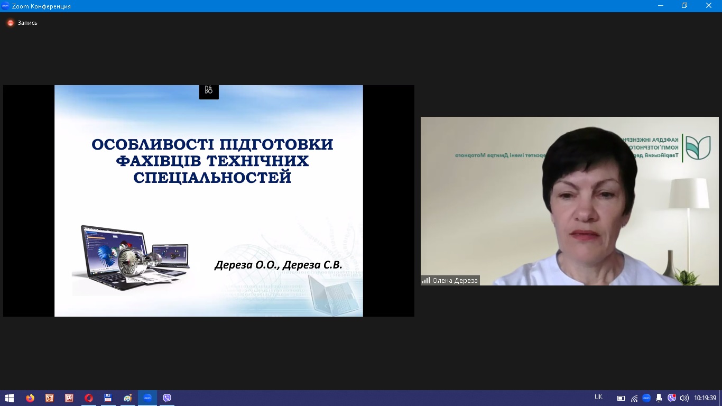Open Viber from the taskbar
The image size is (722, 406).
tap(167, 398)
